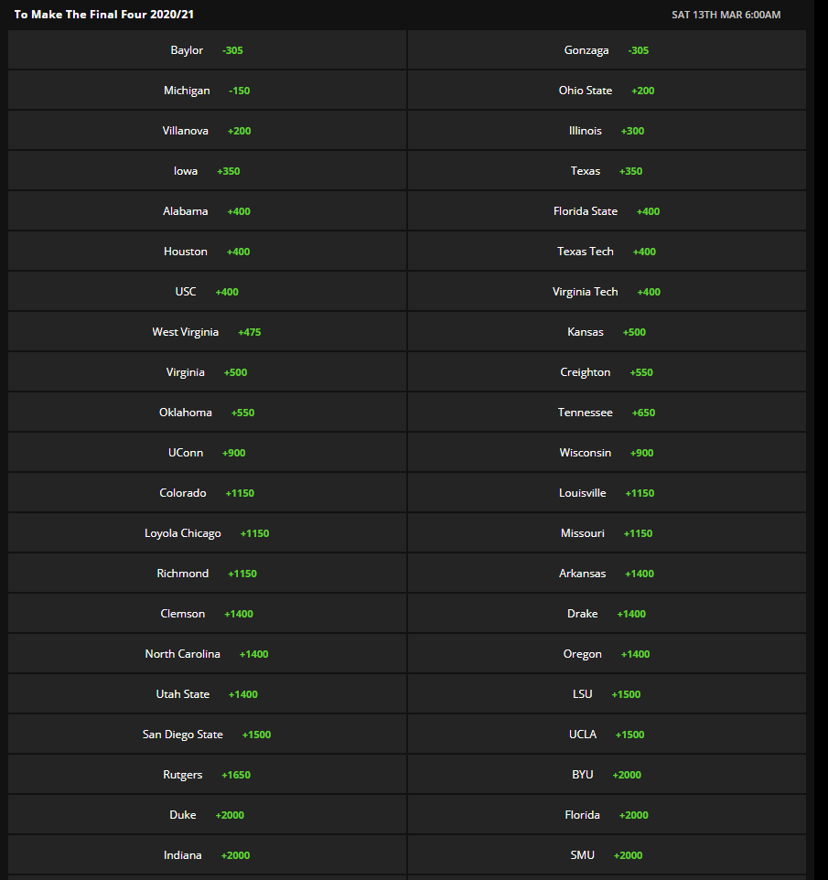
Task: Add Villanova +200 to bet slip
Action: 207,131
